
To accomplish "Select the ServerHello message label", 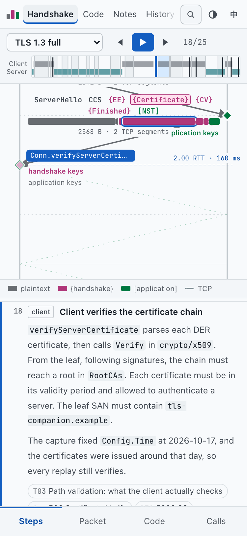I will [58, 100].
